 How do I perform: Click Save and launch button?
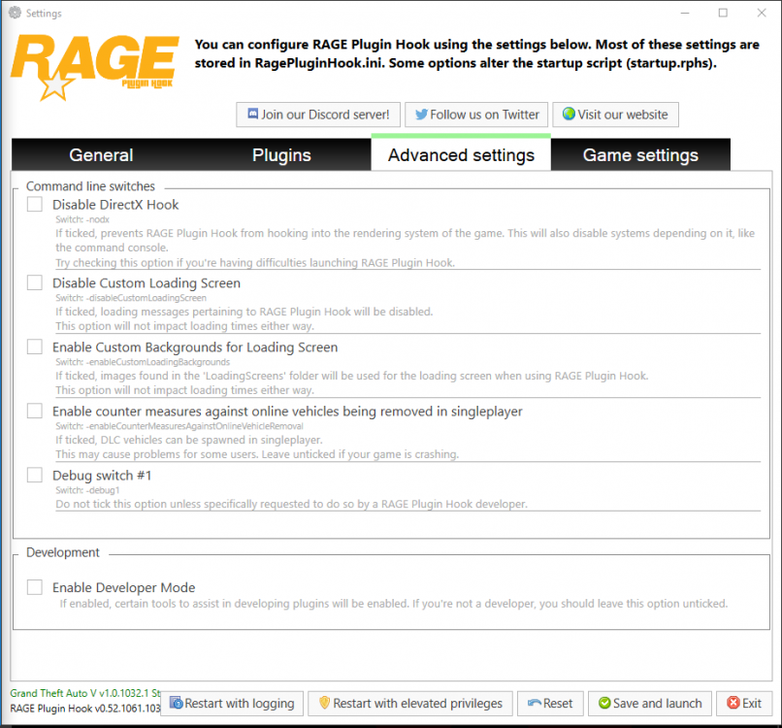pos(650,704)
